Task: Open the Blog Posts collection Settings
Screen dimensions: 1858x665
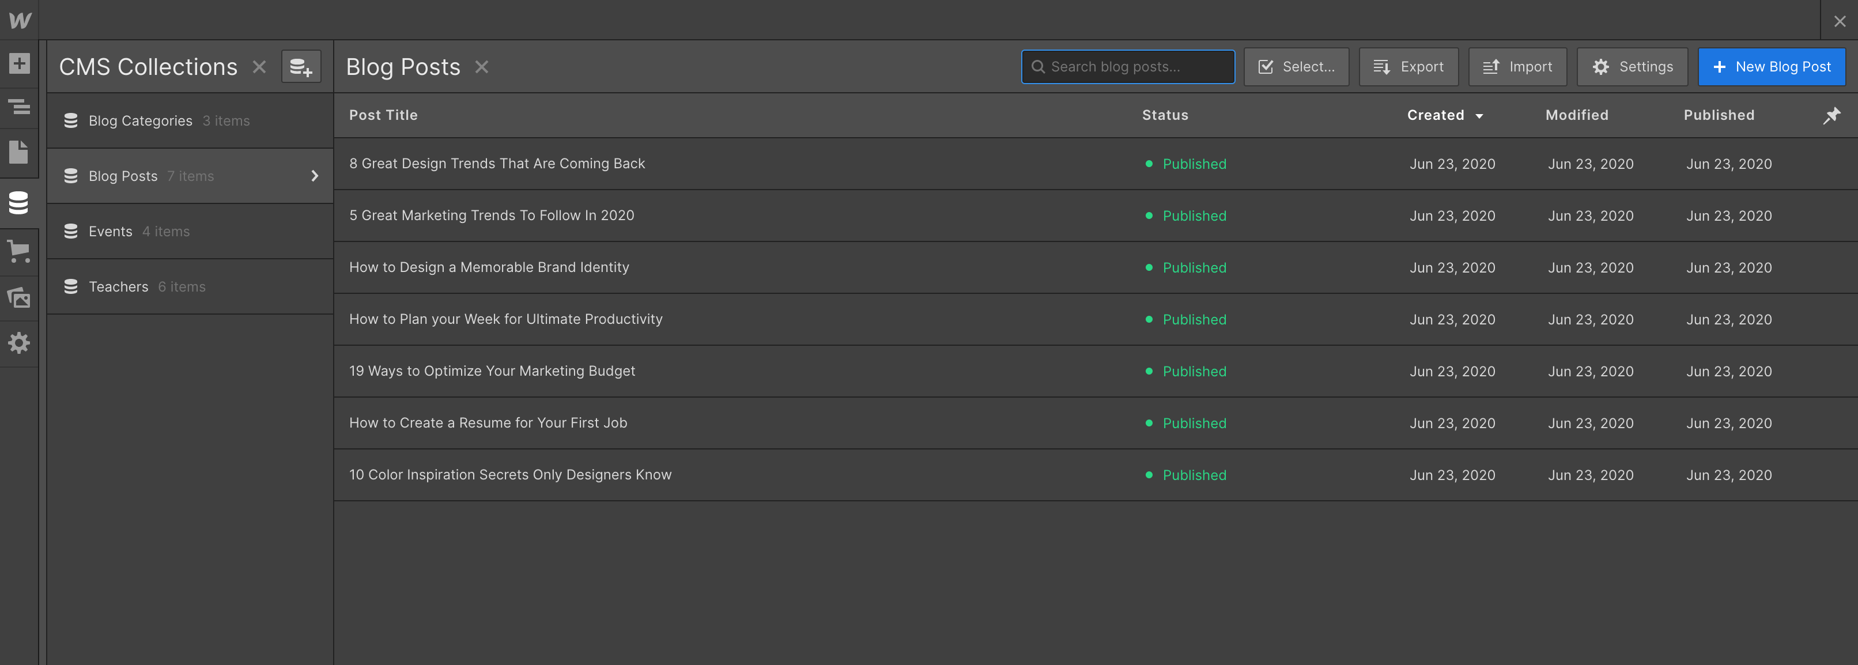Action: (1632, 66)
